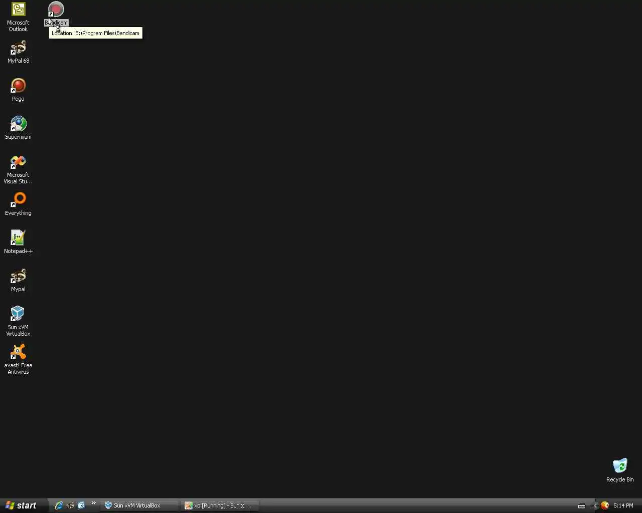642x513 pixels.
Task: Select the Recycle Bin icon
Action: pyautogui.click(x=620, y=470)
